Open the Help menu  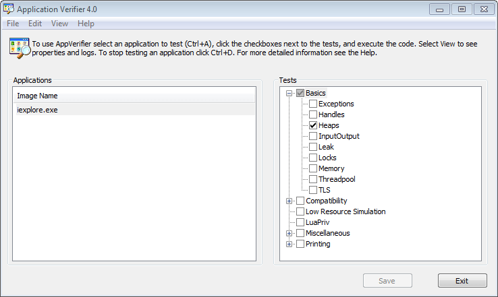coord(86,24)
